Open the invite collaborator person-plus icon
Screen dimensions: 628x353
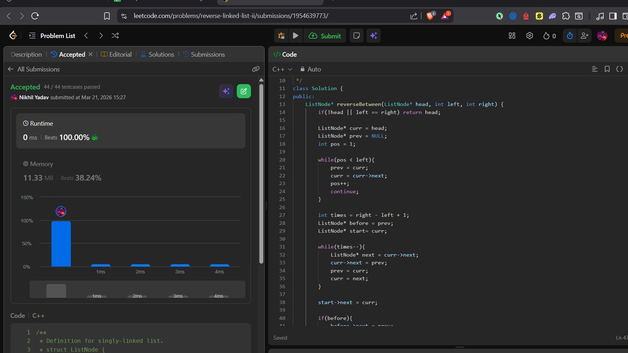585,35
